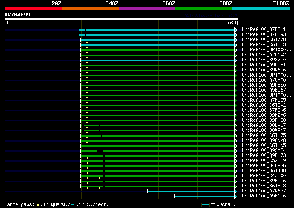Select the UniRef100_A9PBS0 label
294x208 pixels.
[264, 85]
